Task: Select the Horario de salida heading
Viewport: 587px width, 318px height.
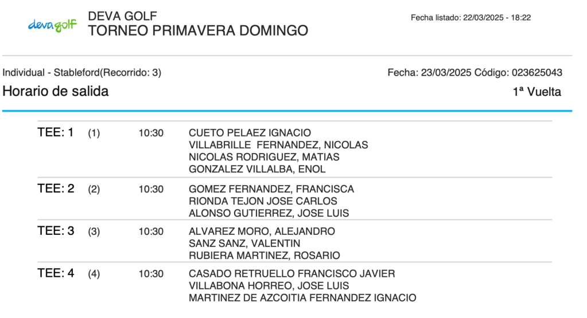Action: (56, 91)
